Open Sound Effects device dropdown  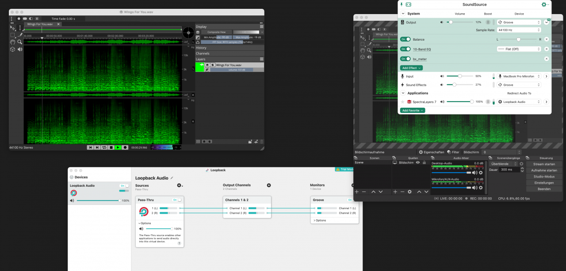point(519,85)
